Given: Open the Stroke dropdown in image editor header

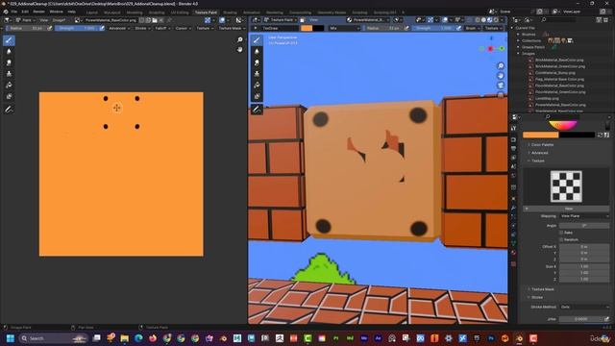Looking at the screenshot, I should (x=142, y=28).
